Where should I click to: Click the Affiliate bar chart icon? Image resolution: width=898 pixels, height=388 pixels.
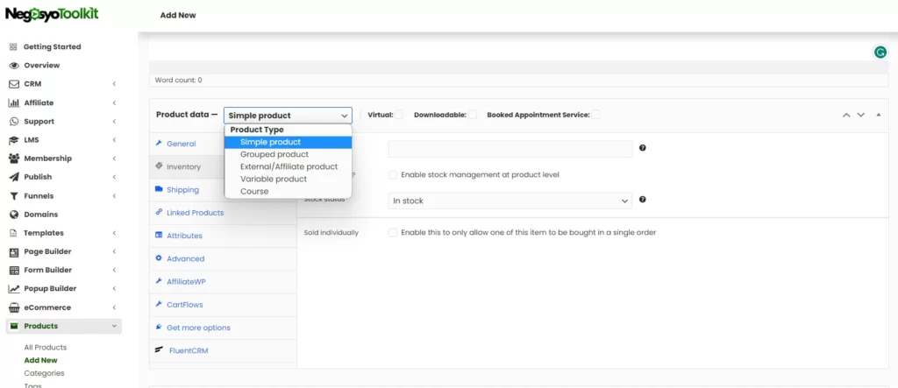pos(14,103)
